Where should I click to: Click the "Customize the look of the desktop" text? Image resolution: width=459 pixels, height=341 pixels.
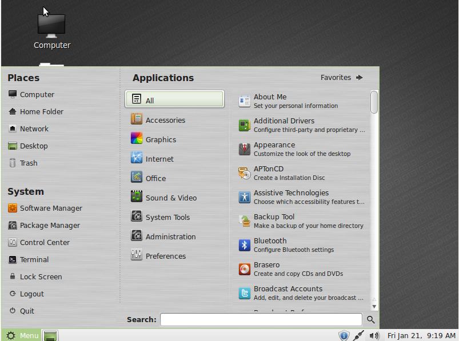click(302, 154)
